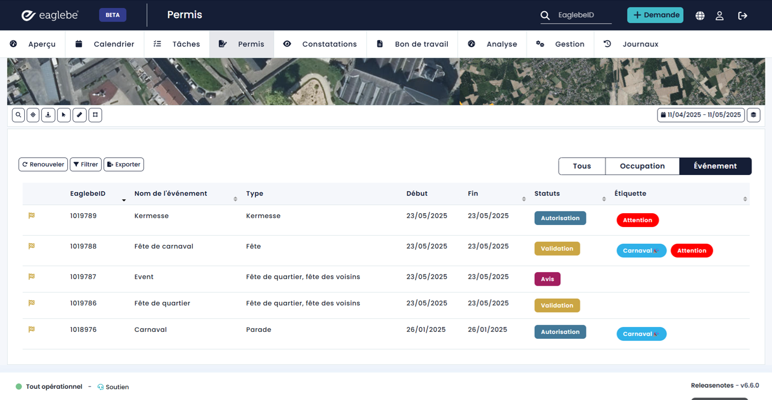This screenshot has height=400, width=772.
Task: Switch the list to Occupation
Action: (642, 166)
